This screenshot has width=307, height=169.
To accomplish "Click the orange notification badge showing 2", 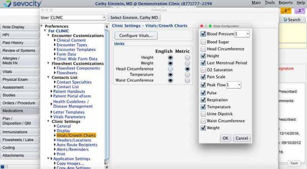I will point(286,10).
